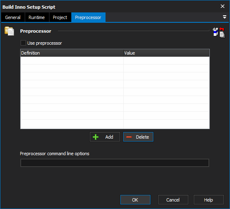Select the first Value cell in grid
Screen dimensions: 230x209
[167, 60]
